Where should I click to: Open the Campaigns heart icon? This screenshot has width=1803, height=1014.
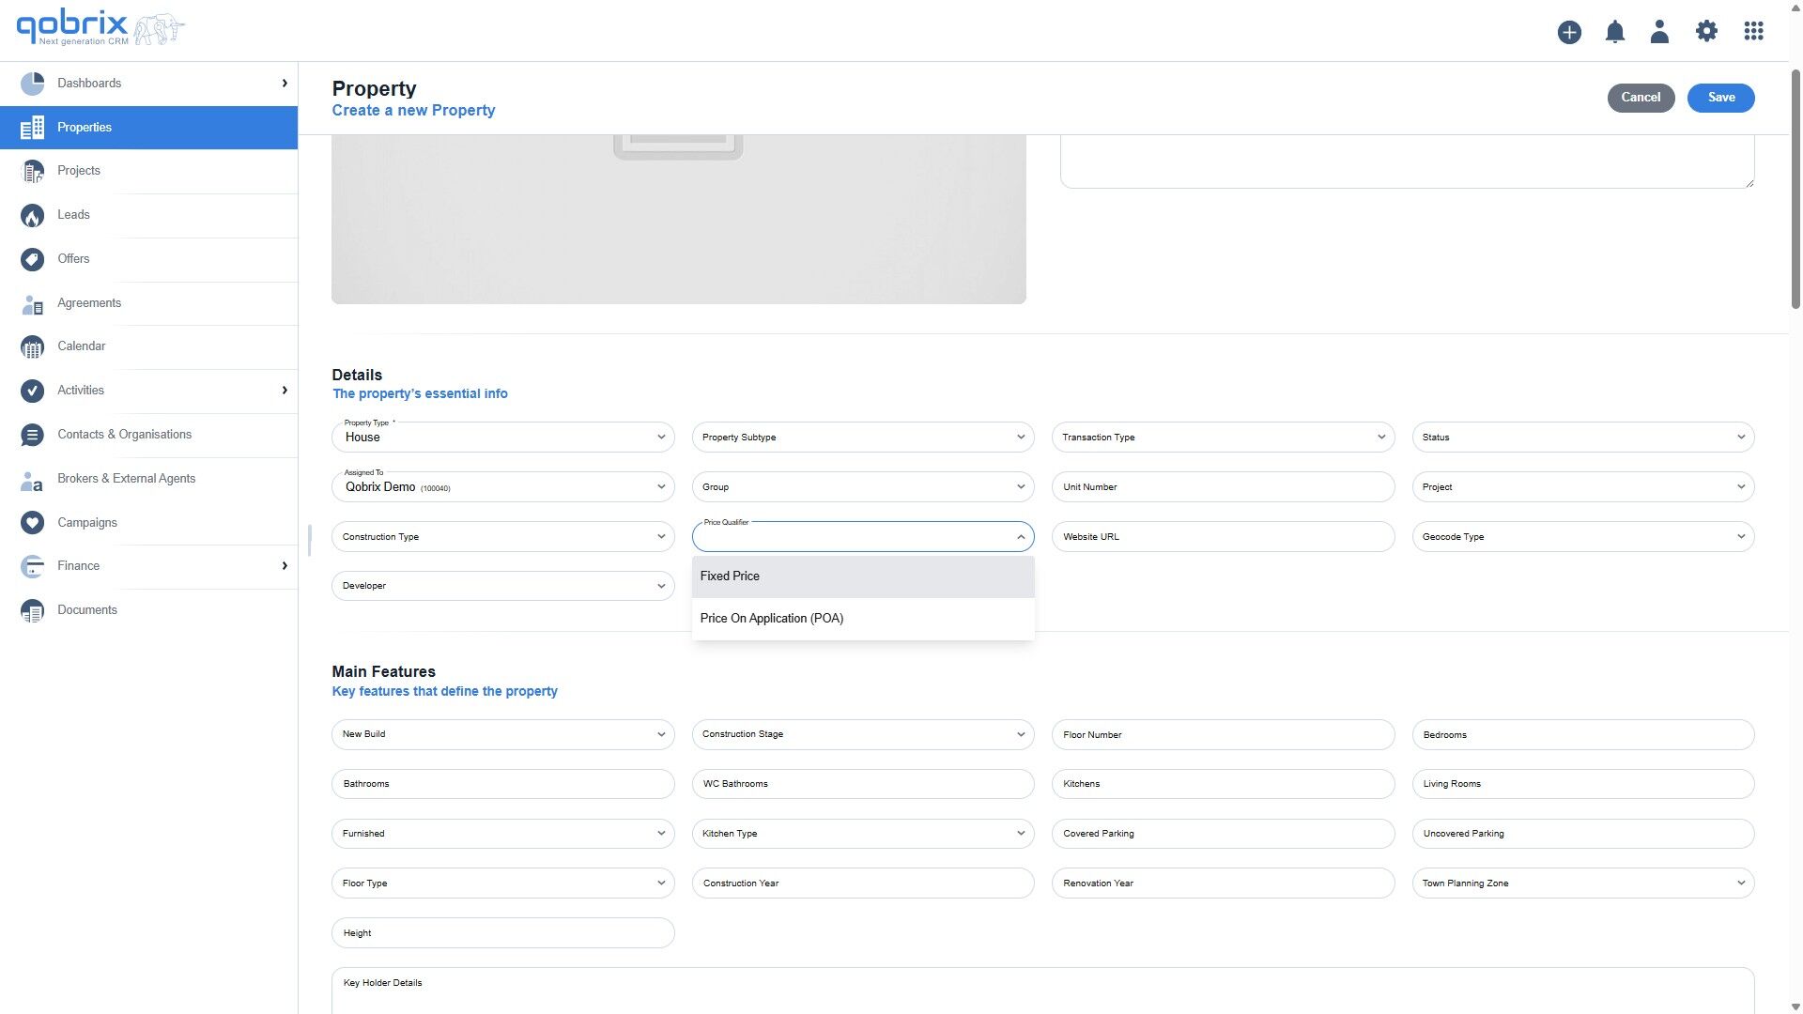[33, 523]
